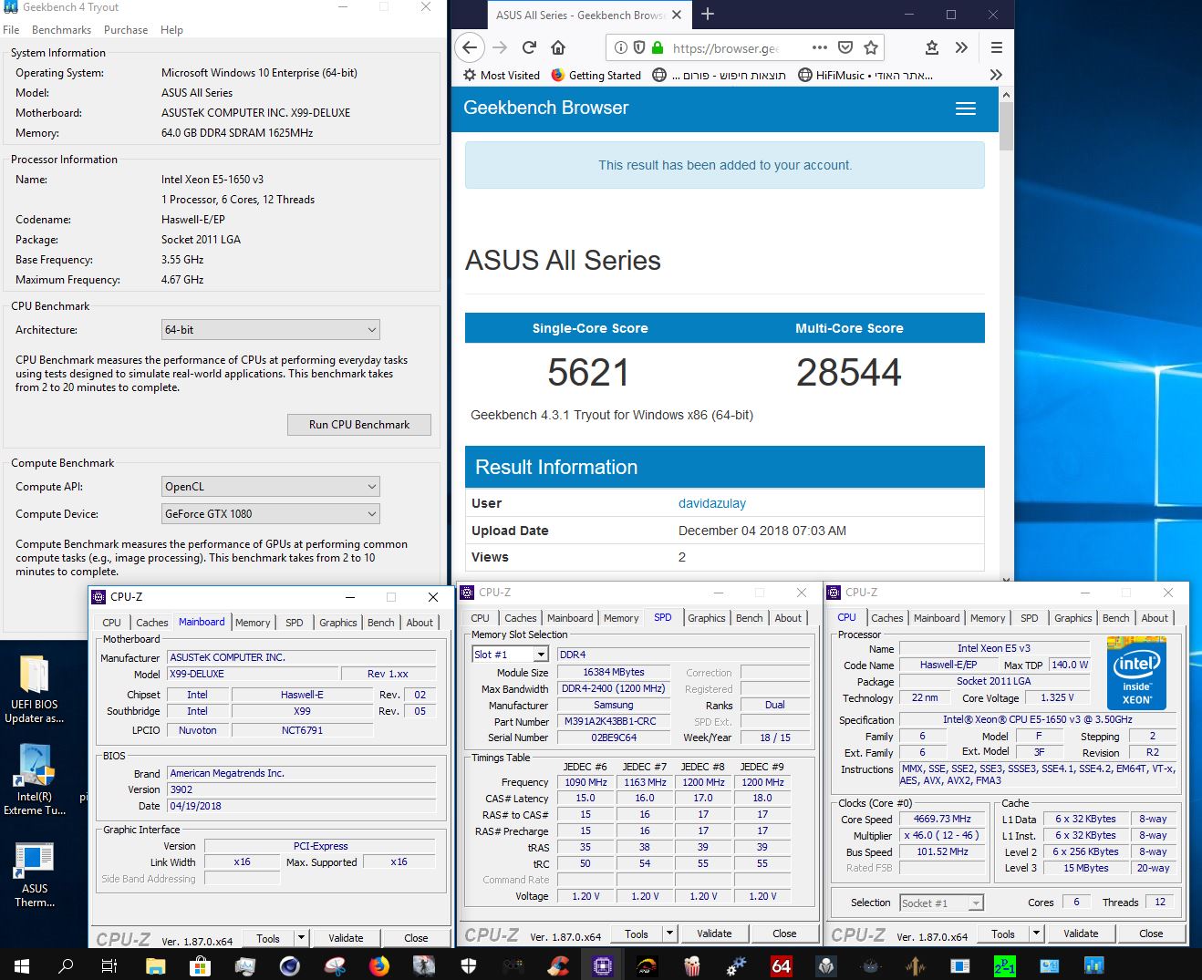The image size is (1202, 980).
Task: Click Close button in SPD CPU-Z window
Action: (784, 934)
